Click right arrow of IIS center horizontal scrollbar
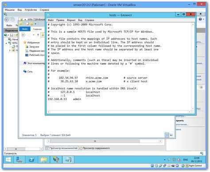 [160, 141]
